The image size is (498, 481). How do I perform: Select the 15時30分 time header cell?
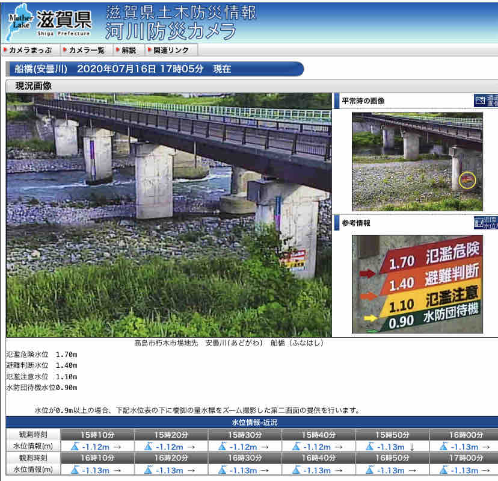tap(245, 435)
